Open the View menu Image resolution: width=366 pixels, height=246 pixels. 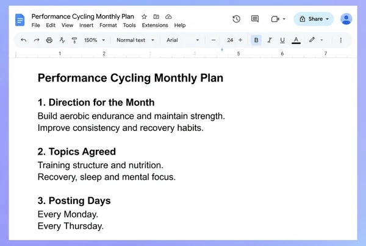point(67,25)
